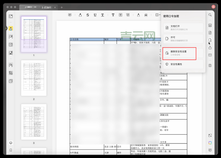Open the Crop Pages tool in left sidebar
The width and height of the screenshot is (221, 158).
(x=11, y=73)
